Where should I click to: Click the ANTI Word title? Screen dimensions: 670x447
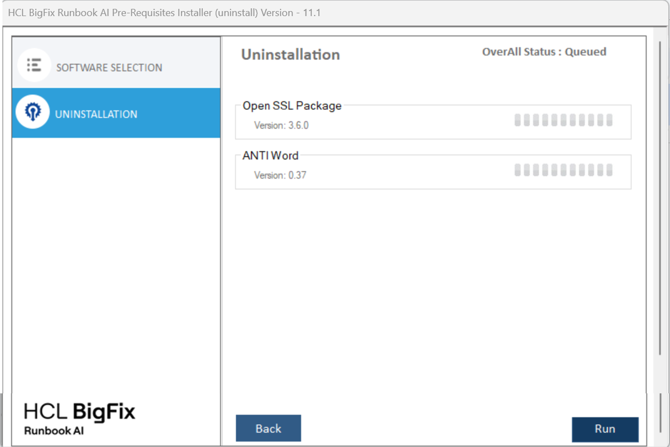[270, 155]
